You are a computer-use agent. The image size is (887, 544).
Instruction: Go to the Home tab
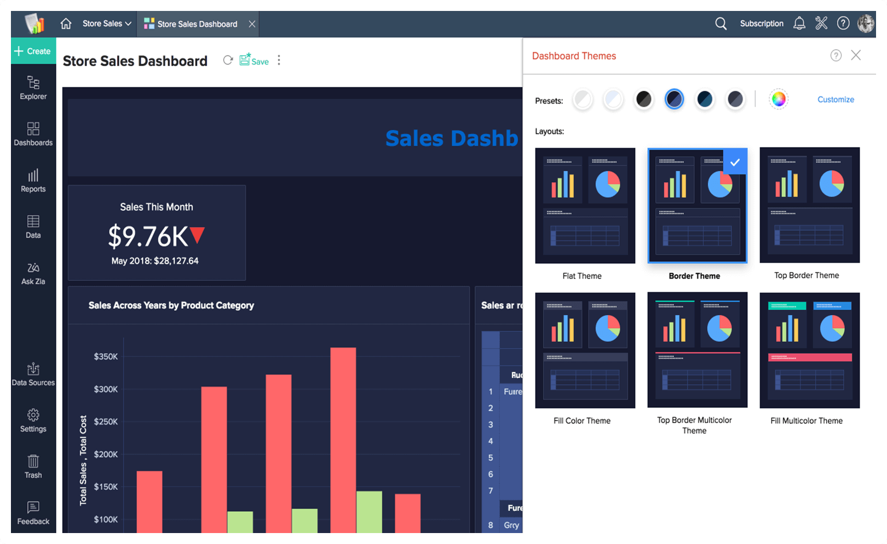tap(65, 24)
